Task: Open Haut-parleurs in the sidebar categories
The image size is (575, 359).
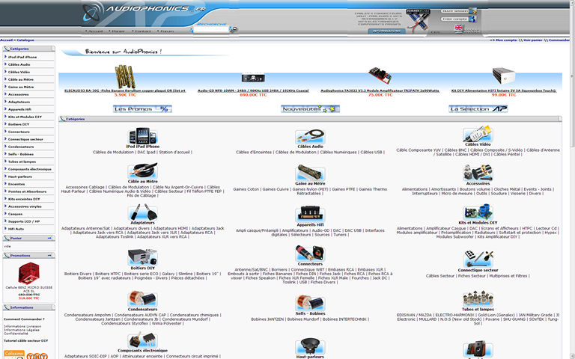Action: [x=20, y=176]
